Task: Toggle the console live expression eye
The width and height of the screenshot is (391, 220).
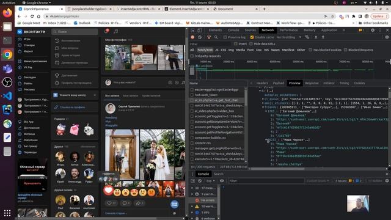Action: (x=222, y=181)
